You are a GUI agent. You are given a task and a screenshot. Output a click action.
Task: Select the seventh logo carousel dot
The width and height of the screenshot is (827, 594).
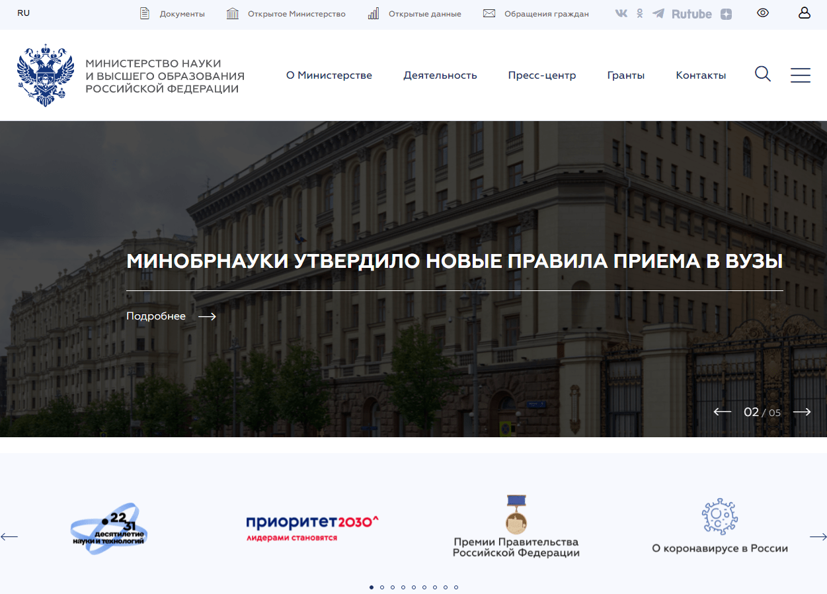pos(435,587)
